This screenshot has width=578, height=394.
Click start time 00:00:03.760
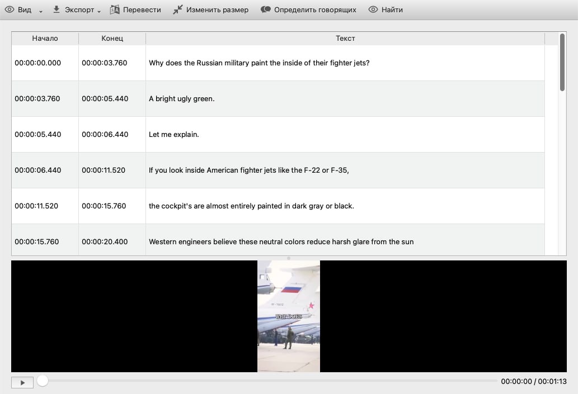point(37,99)
